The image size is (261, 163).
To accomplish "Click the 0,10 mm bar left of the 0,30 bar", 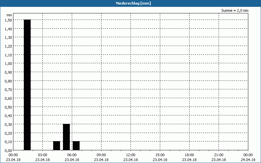I will (x=56, y=146).
